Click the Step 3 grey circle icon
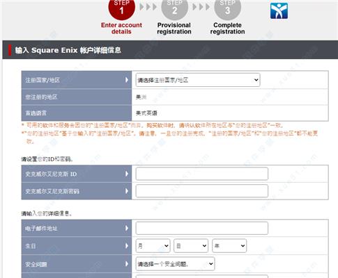The height and width of the screenshot is (278, 338). tap(227, 9)
